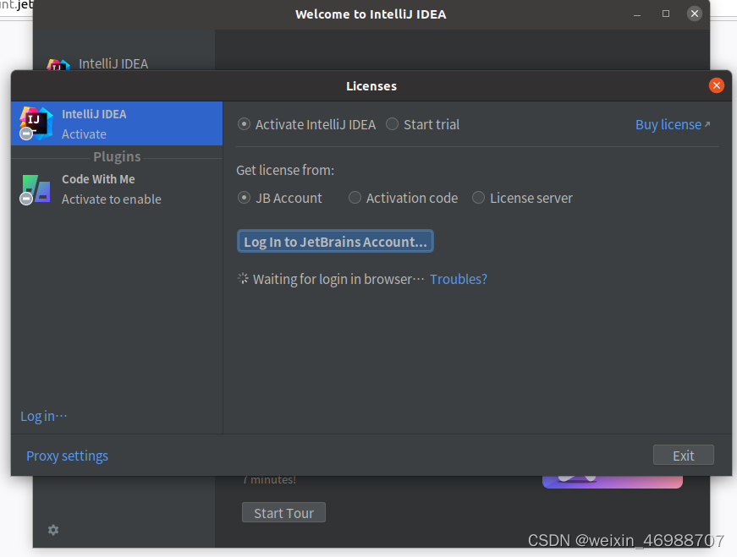Click the IntelliJ IDEA logo icon in Licenses
The width and height of the screenshot is (737, 557).
36,123
